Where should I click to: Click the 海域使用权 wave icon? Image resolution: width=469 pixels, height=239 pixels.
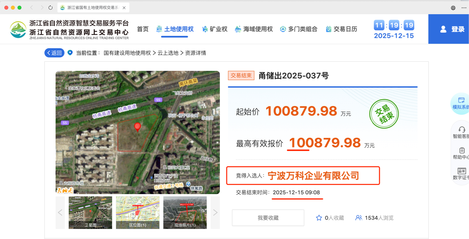tap(238, 29)
